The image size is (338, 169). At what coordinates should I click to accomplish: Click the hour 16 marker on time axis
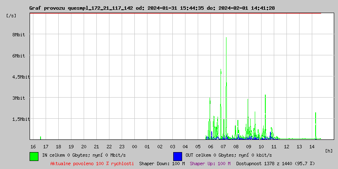coord(33,146)
